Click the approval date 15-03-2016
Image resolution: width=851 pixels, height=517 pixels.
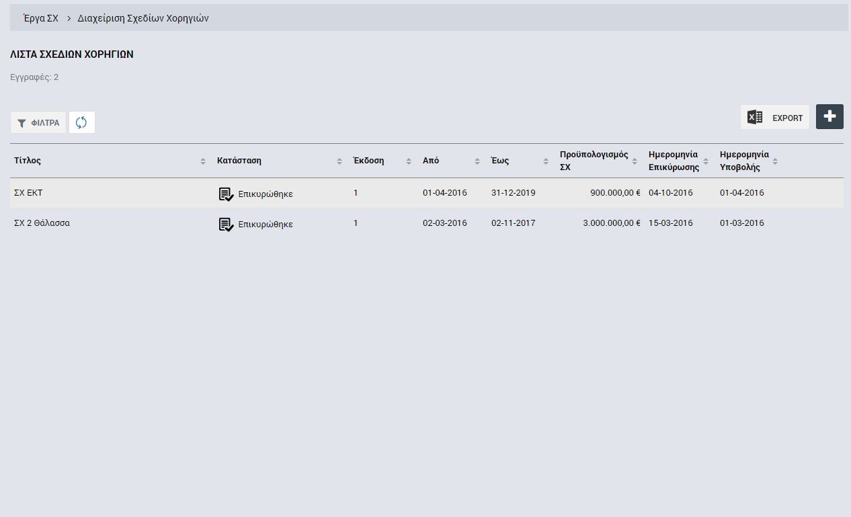[671, 223]
